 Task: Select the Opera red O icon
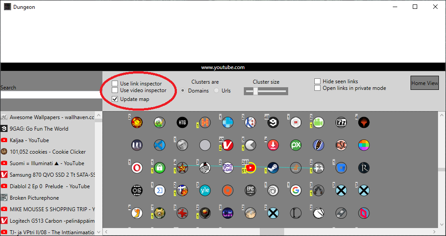(x=137, y=168)
